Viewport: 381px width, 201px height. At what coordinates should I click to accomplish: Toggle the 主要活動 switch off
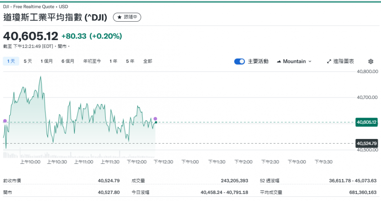[x=239, y=61]
